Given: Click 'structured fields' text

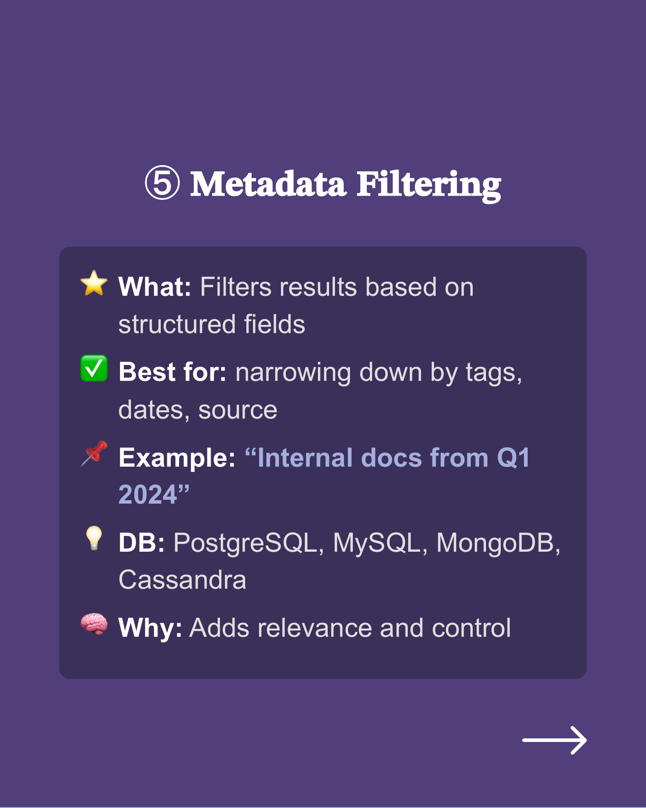Looking at the screenshot, I should pyautogui.click(x=212, y=324).
